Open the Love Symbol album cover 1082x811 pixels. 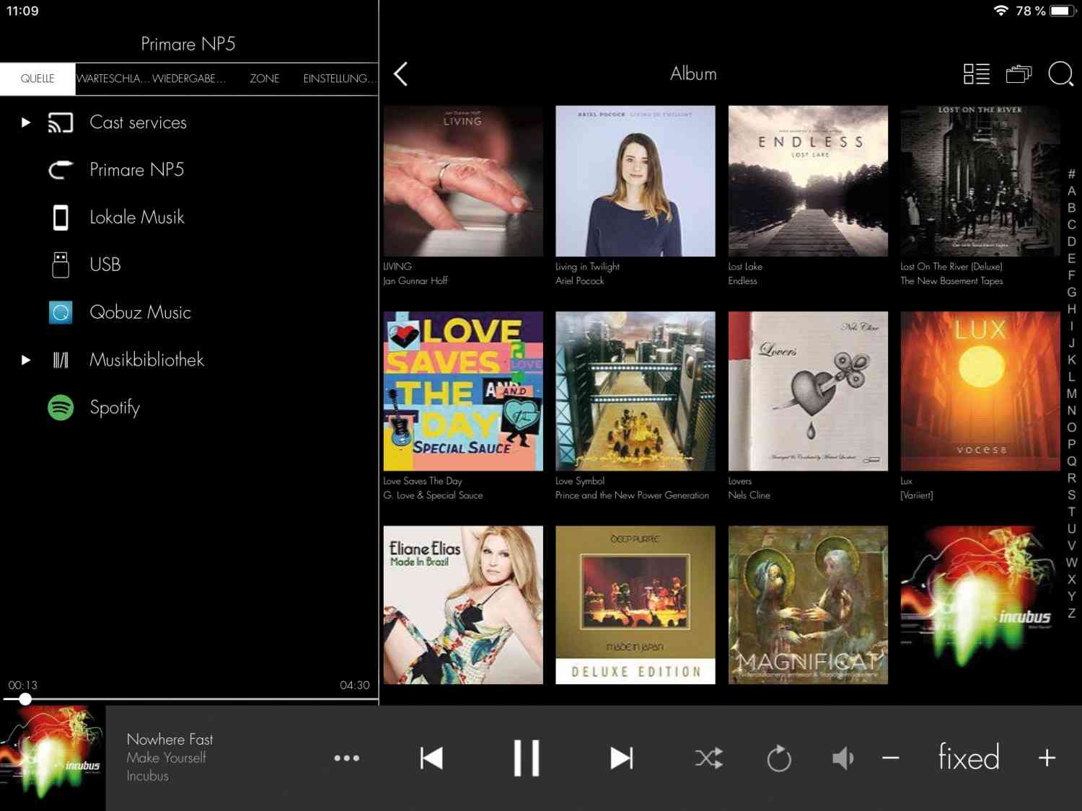[635, 391]
